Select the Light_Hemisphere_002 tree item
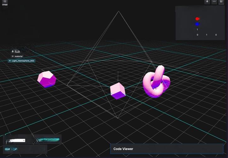Screen dimensions: 228x158 23,61
